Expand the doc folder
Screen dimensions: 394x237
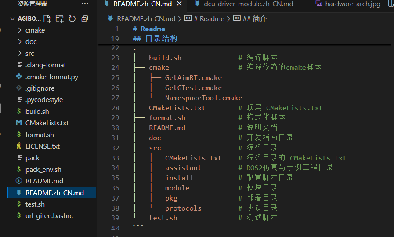coord(31,42)
